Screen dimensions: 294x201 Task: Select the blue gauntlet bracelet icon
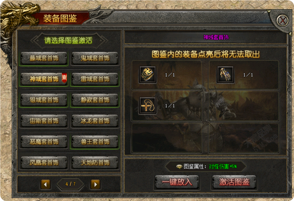coord(225,74)
